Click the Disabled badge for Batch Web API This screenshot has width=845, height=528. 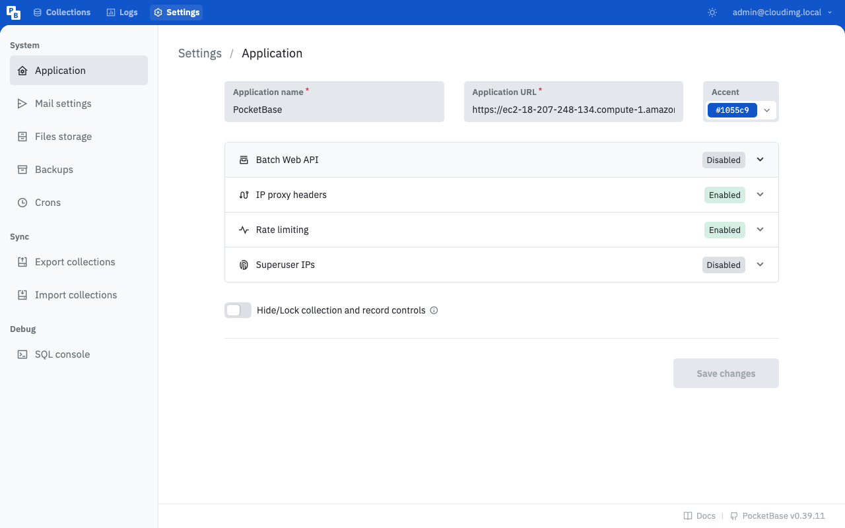tap(724, 160)
